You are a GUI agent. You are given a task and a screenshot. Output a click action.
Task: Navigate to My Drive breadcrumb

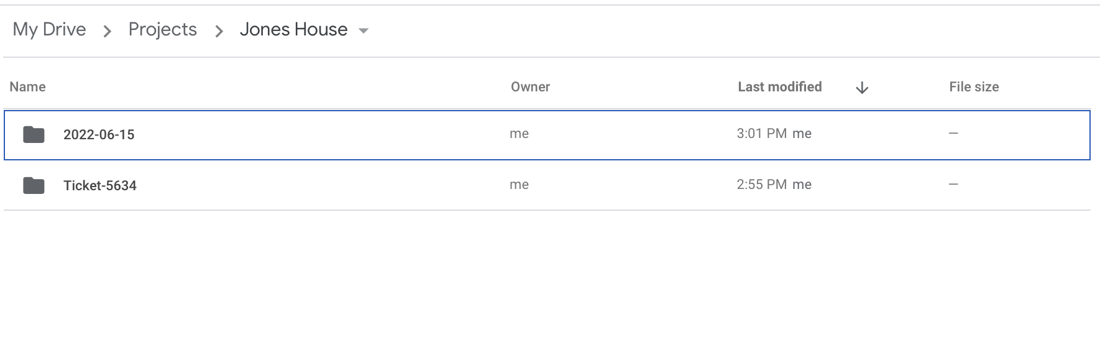(49, 29)
